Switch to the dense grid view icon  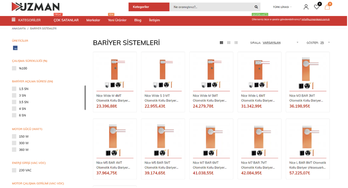coord(221,43)
